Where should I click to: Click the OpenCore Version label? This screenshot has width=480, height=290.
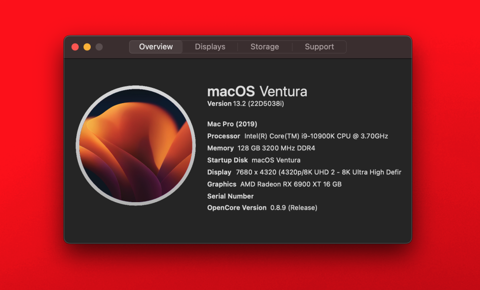pos(237,208)
